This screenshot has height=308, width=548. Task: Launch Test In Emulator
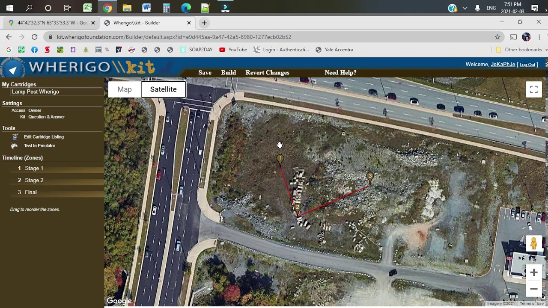(39, 146)
